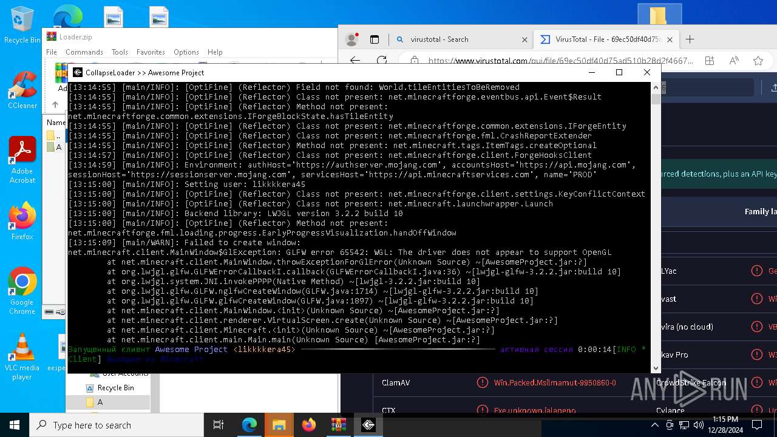Open notification center icon

758,425
